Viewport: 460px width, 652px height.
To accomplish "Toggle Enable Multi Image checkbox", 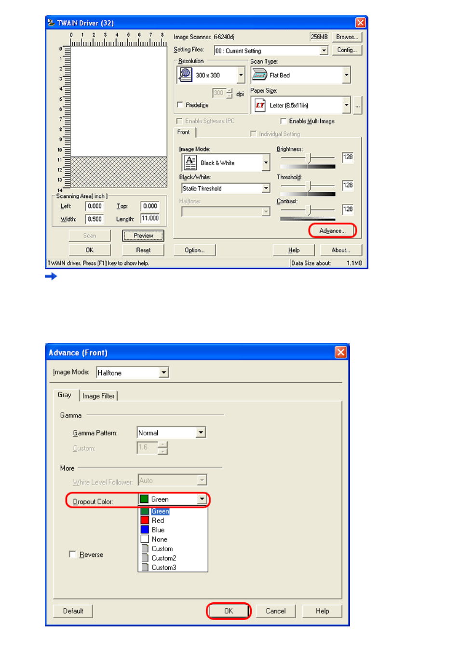I will [x=284, y=121].
